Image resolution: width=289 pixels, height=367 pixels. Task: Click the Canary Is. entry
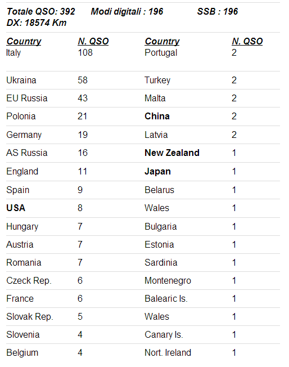[164, 335]
